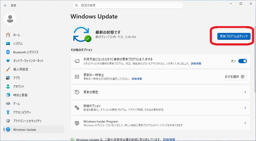256x141 pixels.
Task: Click the プライバシー shield icon
Action: coord(8,121)
